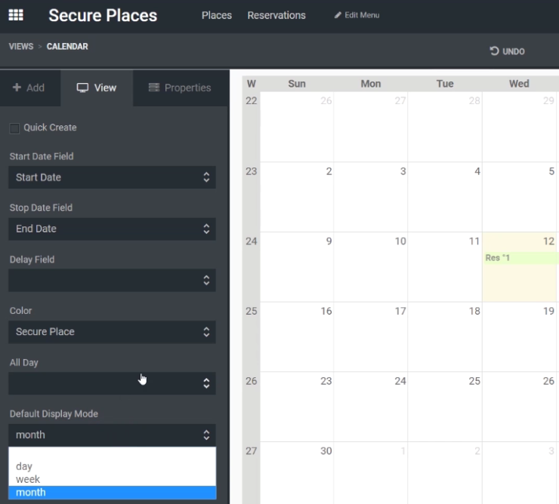The height and width of the screenshot is (504, 559).
Task: Open the Reservations menu
Action: (276, 15)
